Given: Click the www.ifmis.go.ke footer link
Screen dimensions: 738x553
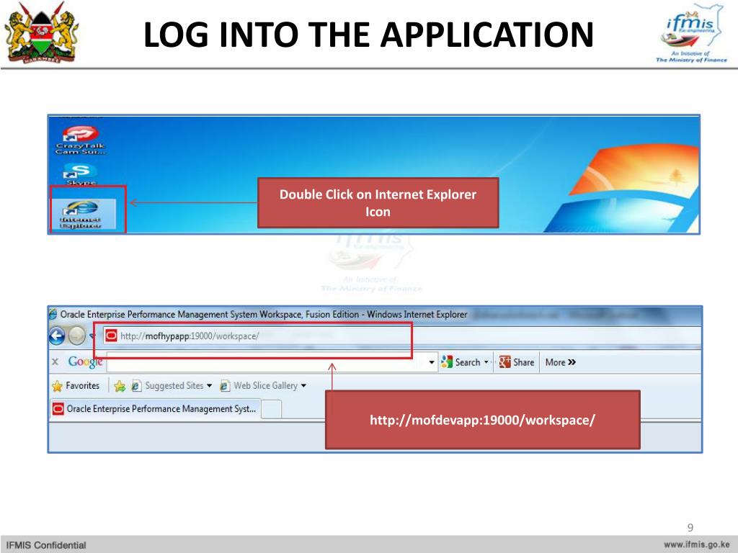Looking at the screenshot, I should pyautogui.click(x=697, y=544).
